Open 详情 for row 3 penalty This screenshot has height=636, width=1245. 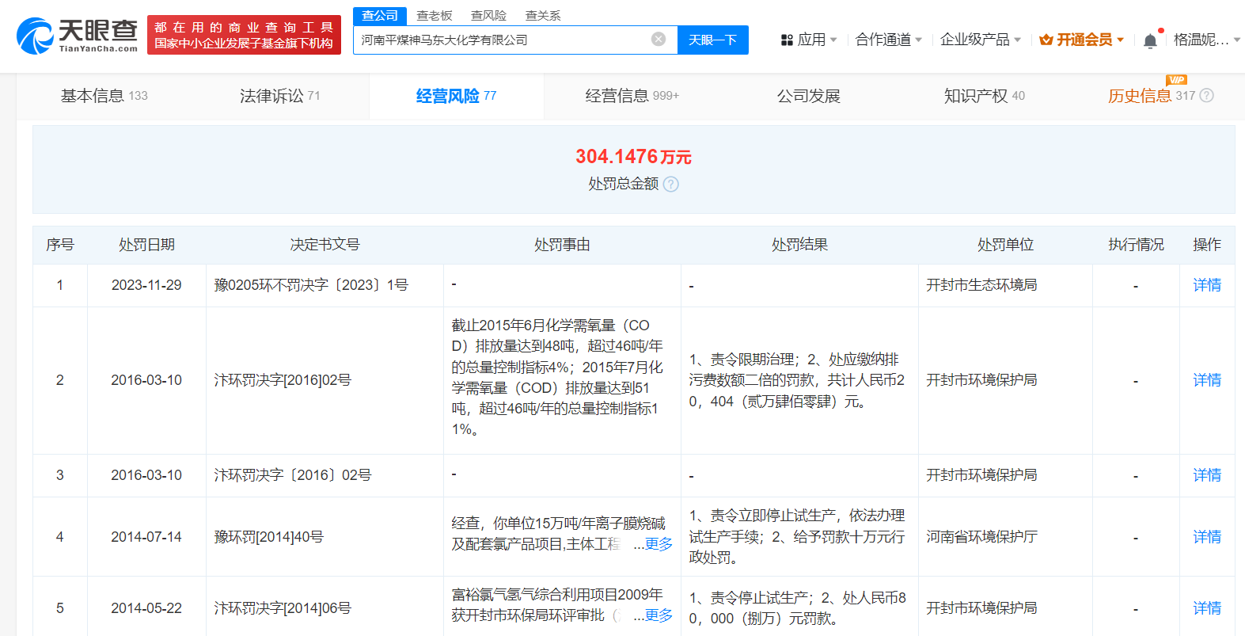(1207, 475)
